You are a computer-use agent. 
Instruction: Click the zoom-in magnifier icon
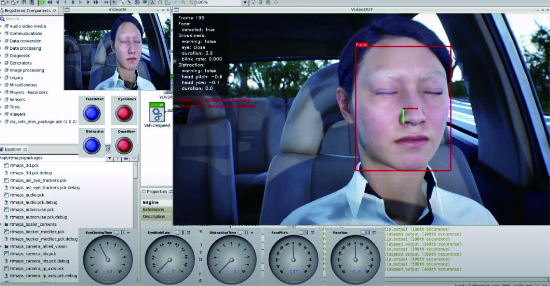coord(182,2)
